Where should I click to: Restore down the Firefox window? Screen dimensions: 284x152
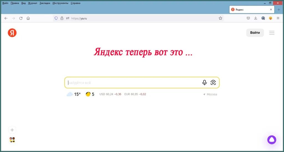[270, 3]
